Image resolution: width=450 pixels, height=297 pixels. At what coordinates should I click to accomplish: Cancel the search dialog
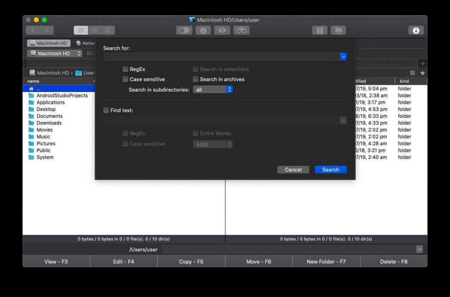(293, 170)
